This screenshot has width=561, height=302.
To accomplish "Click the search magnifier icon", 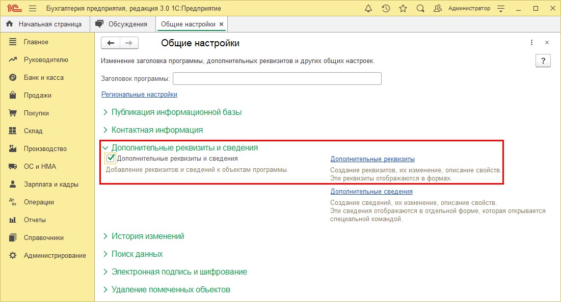I will (420, 9).
